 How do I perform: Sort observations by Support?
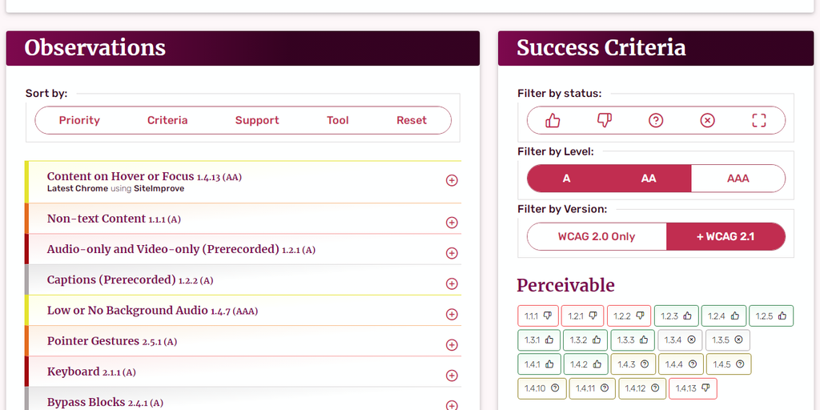(257, 121)
